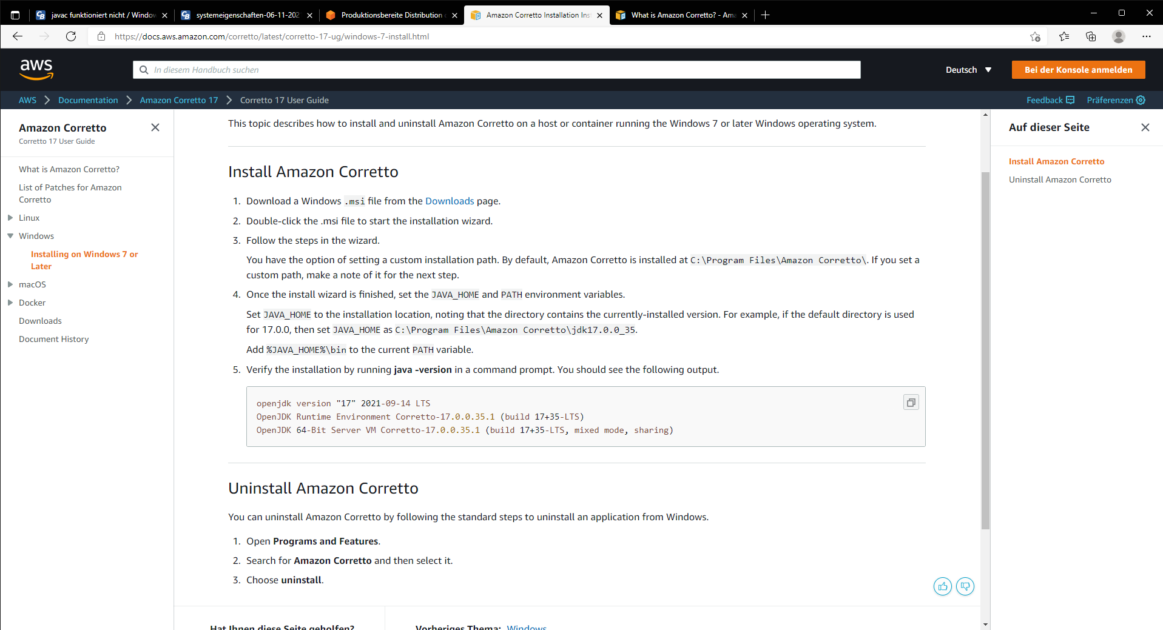Jump to Uninstall Amazon Corretto section
The height and width of the screenshot is (630, 1163).
click(1060, 179)
